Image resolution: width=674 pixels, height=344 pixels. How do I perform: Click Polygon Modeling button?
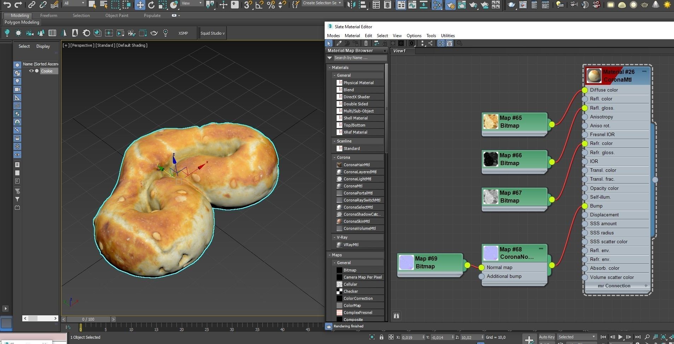[x=22, y=22]
